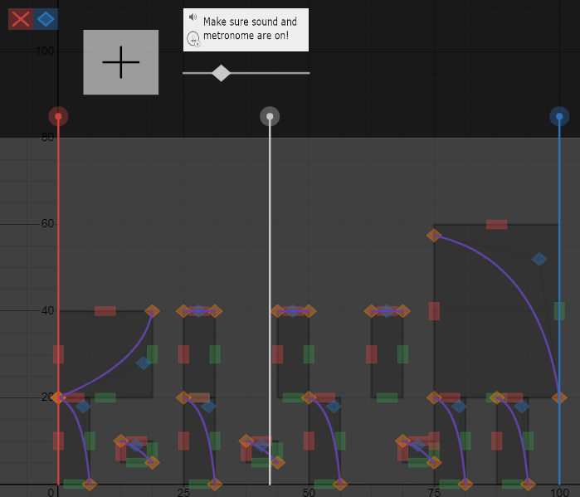
Task: Click the blue control diamond inside the first box
Action: [x=144, y=363]
